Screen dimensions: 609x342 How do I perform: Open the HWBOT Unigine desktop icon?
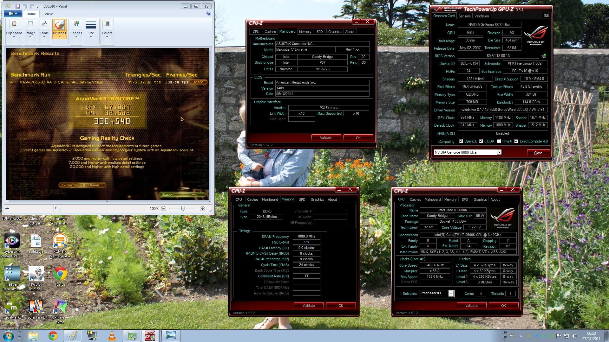tap(36, 278)
